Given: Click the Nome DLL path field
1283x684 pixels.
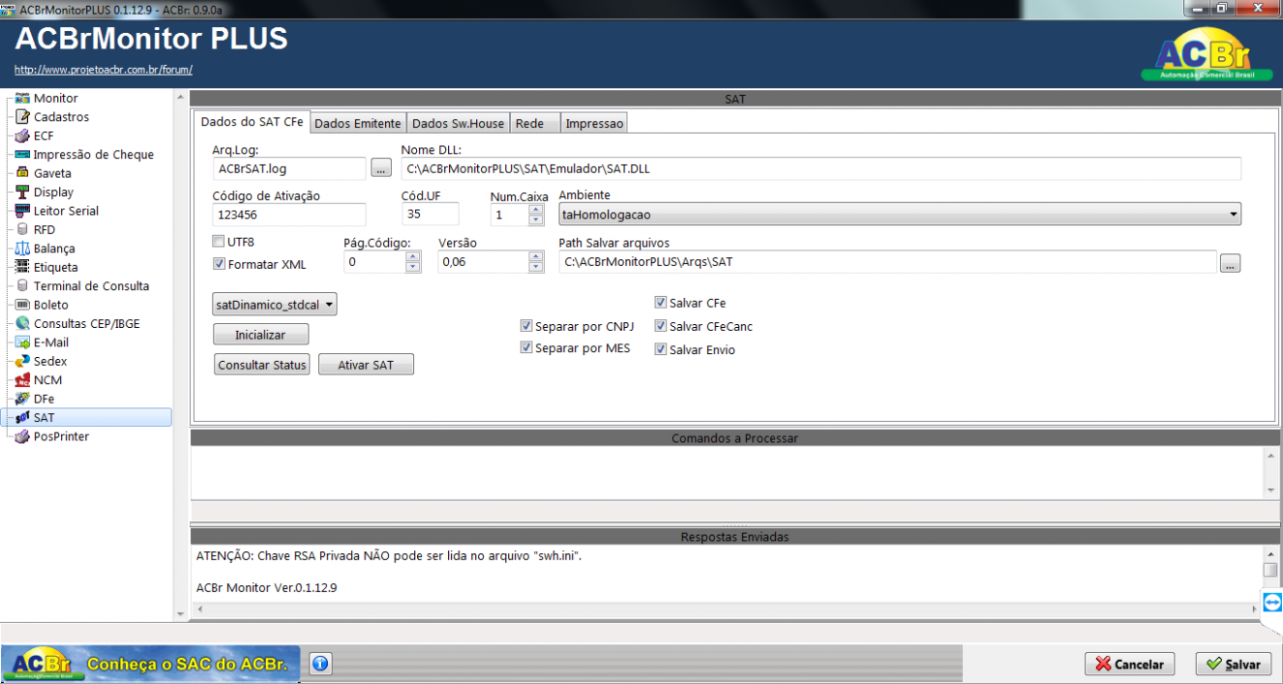Looking at the screenshot, I should [x=821, y=168].
